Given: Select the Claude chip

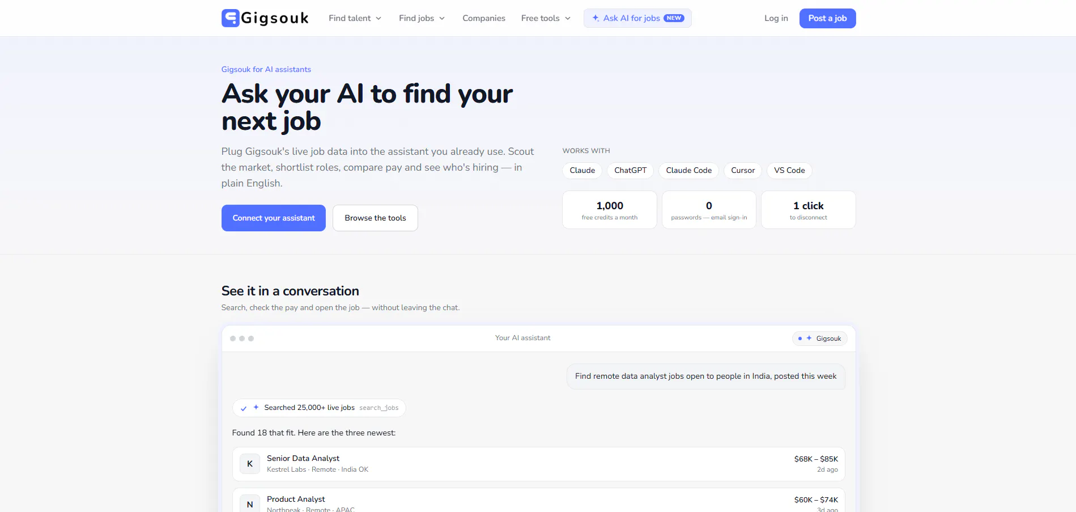Looking at the screenshot, I should (582, 171).
